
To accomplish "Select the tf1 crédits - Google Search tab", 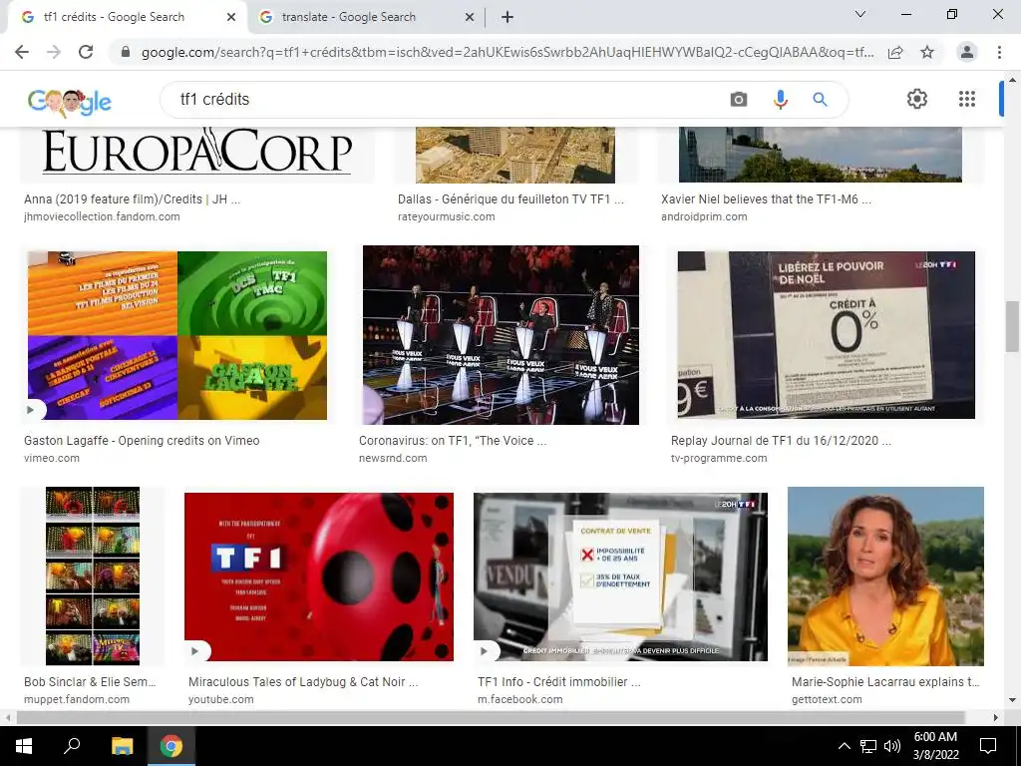I will [127, 18].
